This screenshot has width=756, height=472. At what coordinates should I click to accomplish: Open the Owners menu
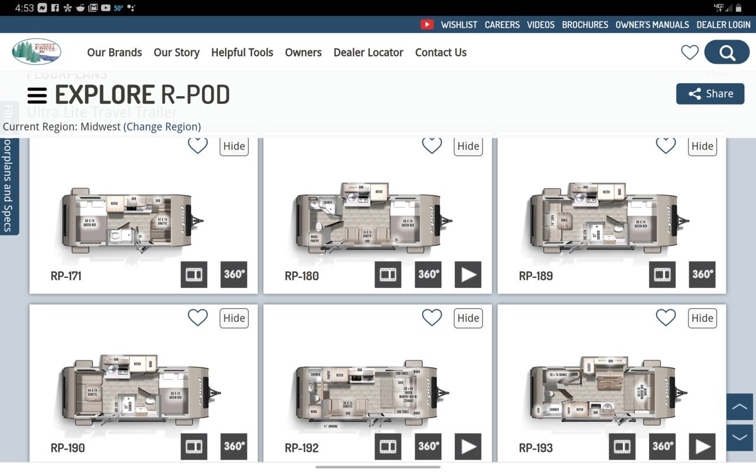point(303,53)
